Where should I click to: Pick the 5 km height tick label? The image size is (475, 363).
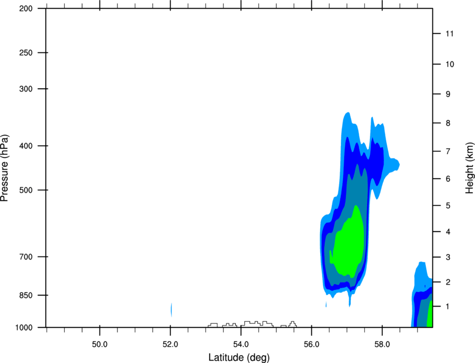point(448,206)
